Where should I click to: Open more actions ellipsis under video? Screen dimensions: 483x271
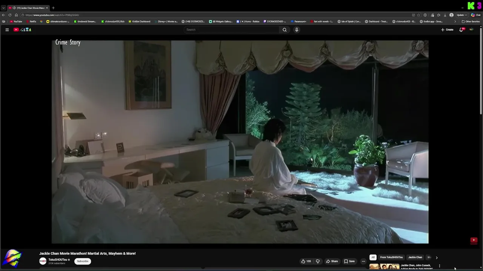[x=363, y=261]
